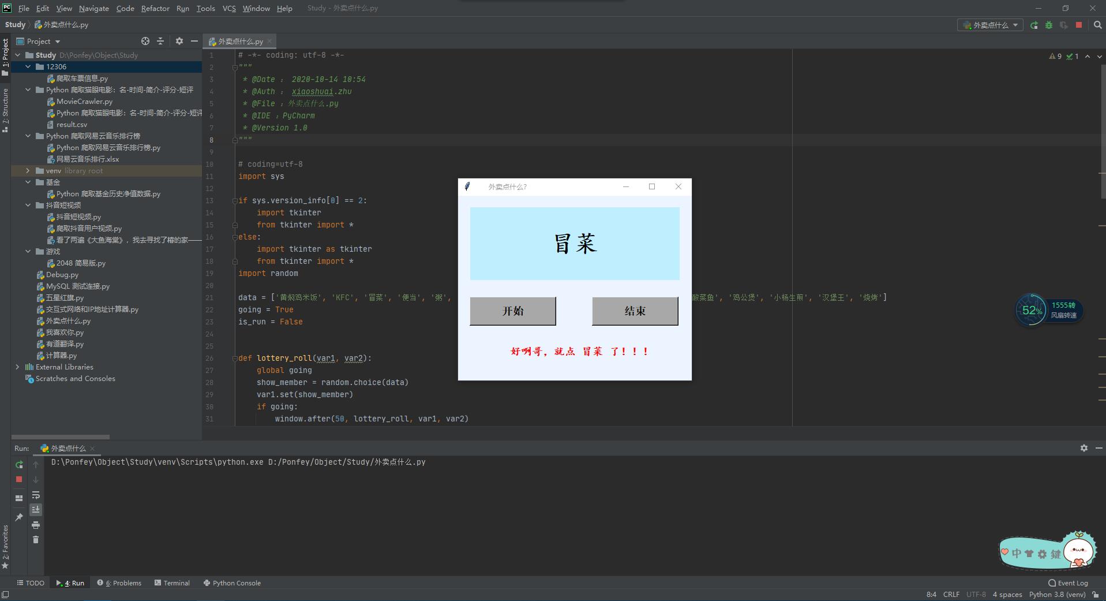Click warnings indicator showing 9
1106x601 pixels.
pyautogui.click(x=1055, y=56)
